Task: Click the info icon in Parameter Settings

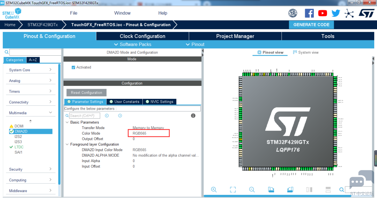Action: tap(193, 116)
